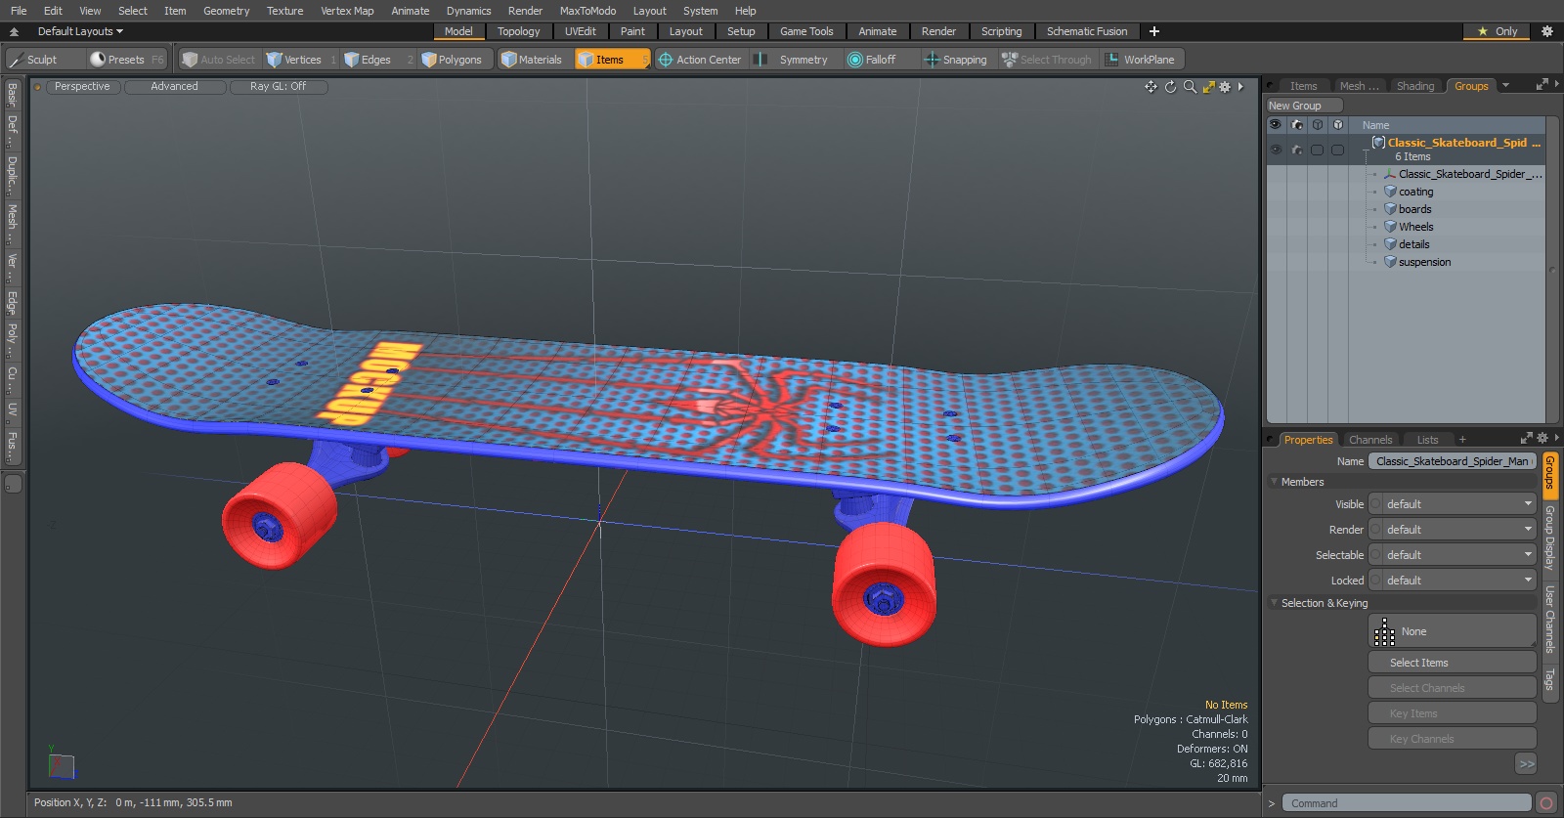Switch to Materials selection mode
Viewport: 1564px width, 818px height.
(x=532, y=60)
